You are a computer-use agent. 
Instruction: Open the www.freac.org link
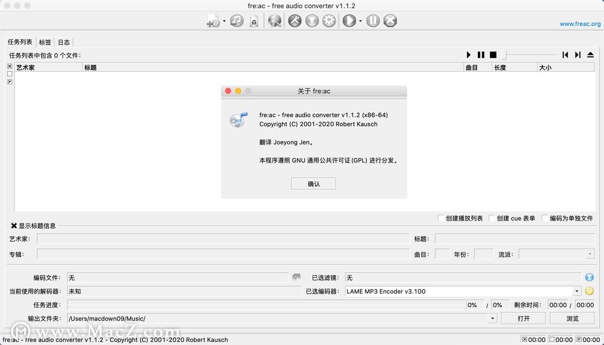pos(580,24)
